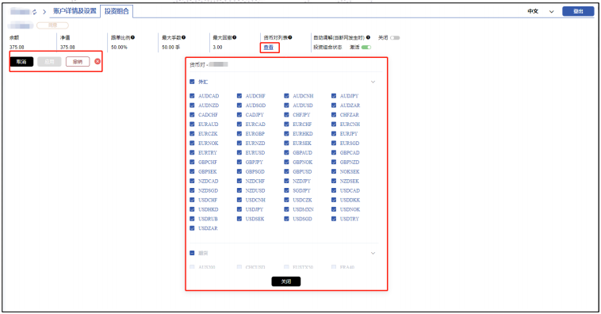This screenshot has width=601, height=314.
Task: Open the info icon next to 自动调解
Action: point(368,37)
